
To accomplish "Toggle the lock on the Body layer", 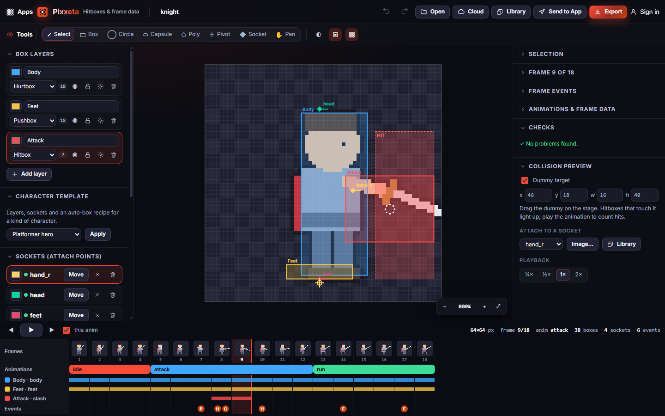I will click(88, 86).
